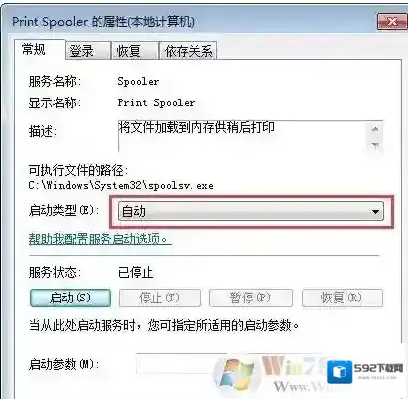
Task: Click the 592下载网 blue cube logo
Action: 340,372
